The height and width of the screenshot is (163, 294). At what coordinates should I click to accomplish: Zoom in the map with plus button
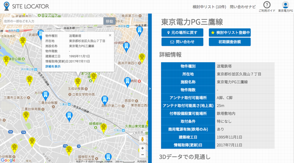pos(142,148)
